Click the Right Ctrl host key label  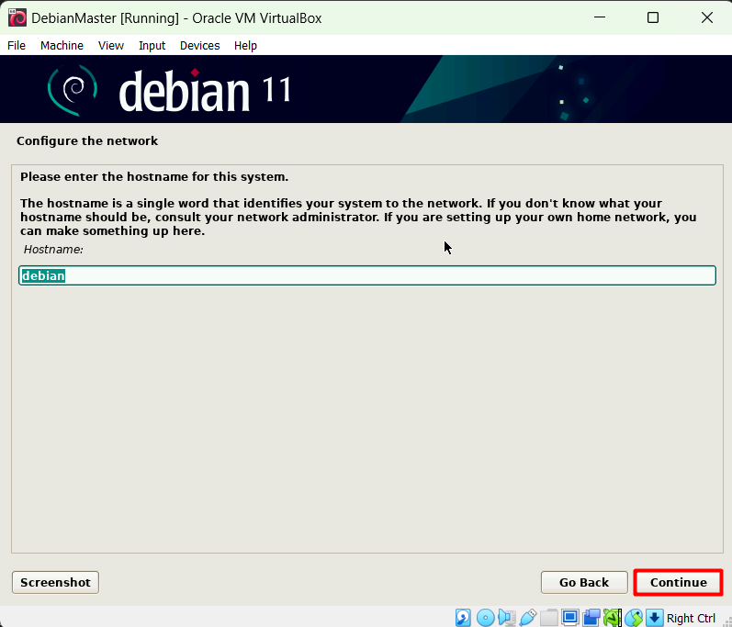coord(691,618)
